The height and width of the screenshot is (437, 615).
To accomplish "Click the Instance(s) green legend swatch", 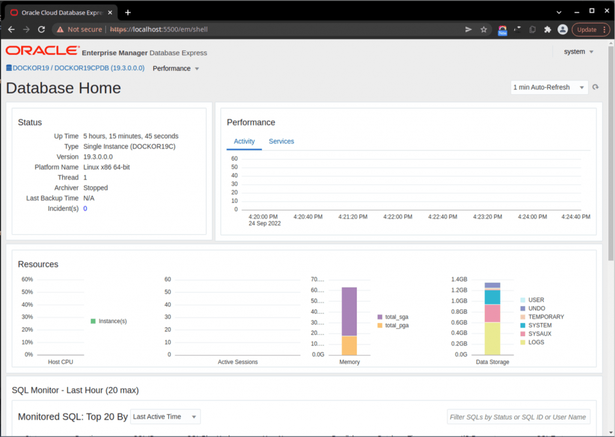I will [x=93, y=321].
